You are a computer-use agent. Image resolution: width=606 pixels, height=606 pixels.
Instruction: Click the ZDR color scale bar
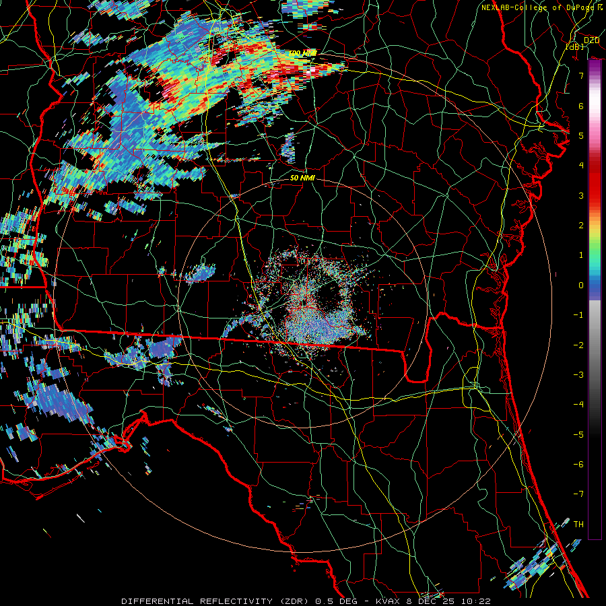tap(595, 300)
